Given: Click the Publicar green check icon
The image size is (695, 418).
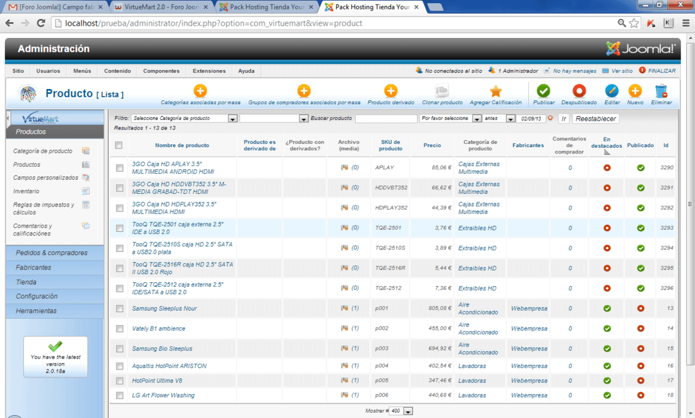Looking at the screenshot, I should click(x=543, y=91).
